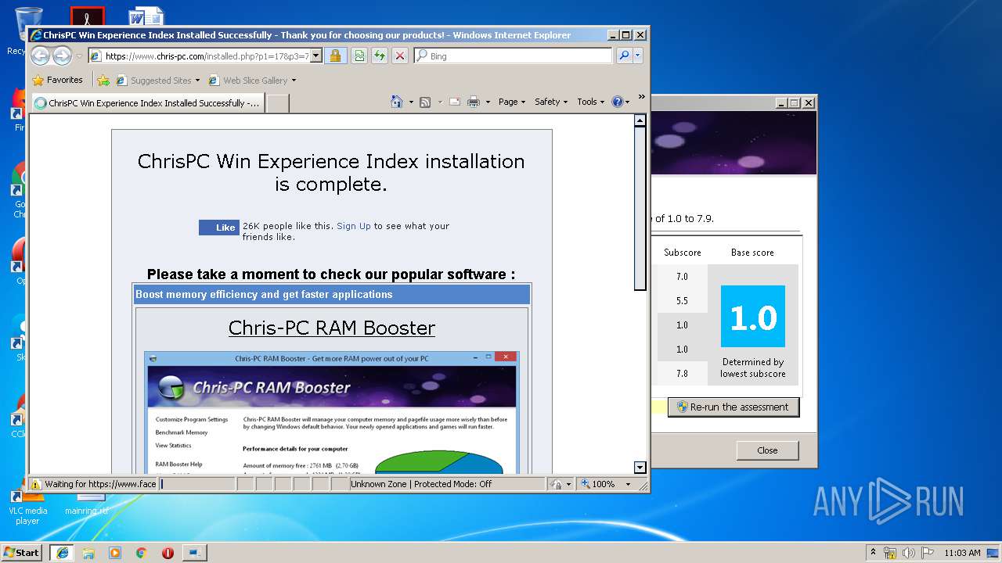1002x563 pixels.
Task: Click the IE Forward navigation button
Action: (62, 56)
